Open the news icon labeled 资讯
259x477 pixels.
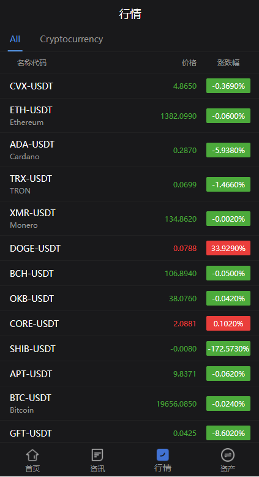[x=97, y=455]
